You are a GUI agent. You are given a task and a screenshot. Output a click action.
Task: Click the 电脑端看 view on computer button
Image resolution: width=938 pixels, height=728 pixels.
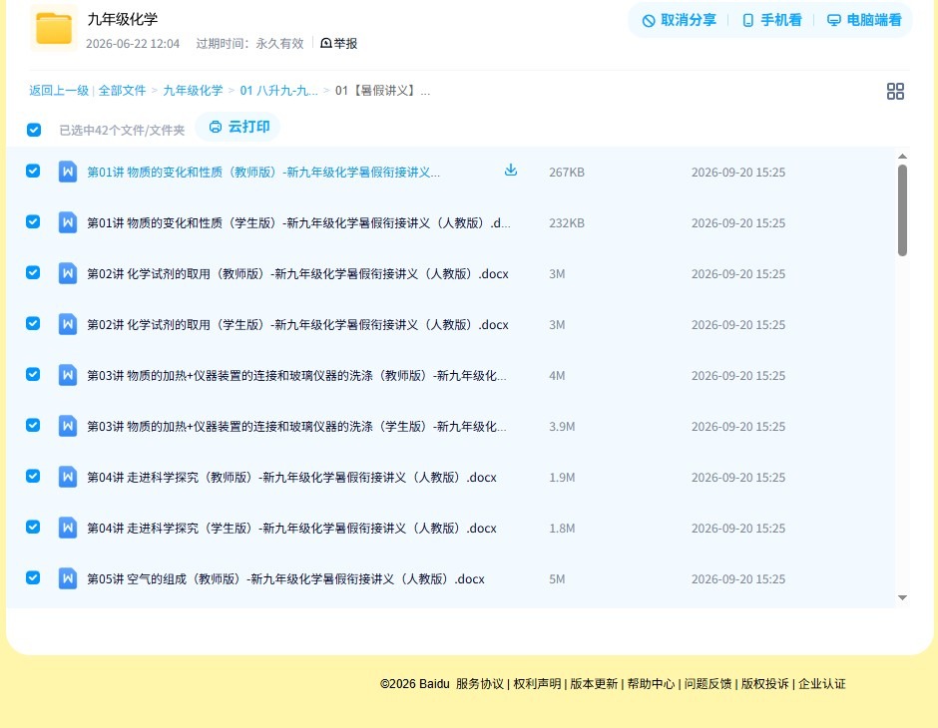click(x=864, y=20)
